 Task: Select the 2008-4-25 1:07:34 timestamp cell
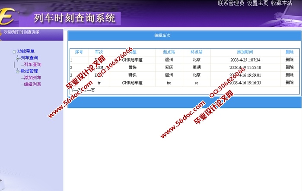(x=245, y=60)
